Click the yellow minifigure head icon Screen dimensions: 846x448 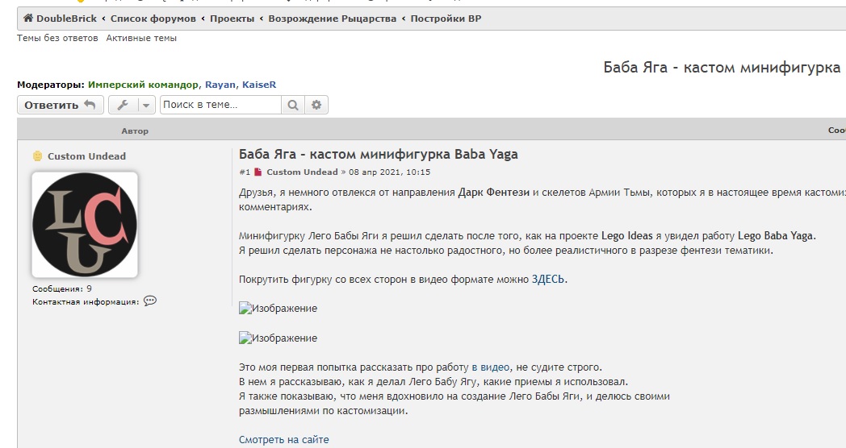click(37, 156)
